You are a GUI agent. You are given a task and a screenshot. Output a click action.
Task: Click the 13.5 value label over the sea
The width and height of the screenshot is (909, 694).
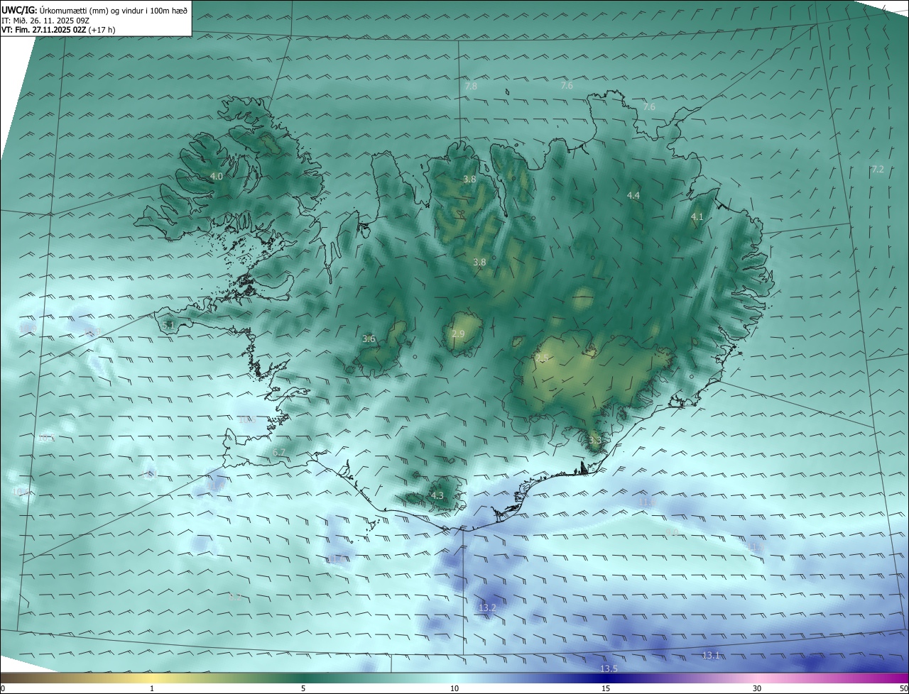coord(609,669)
